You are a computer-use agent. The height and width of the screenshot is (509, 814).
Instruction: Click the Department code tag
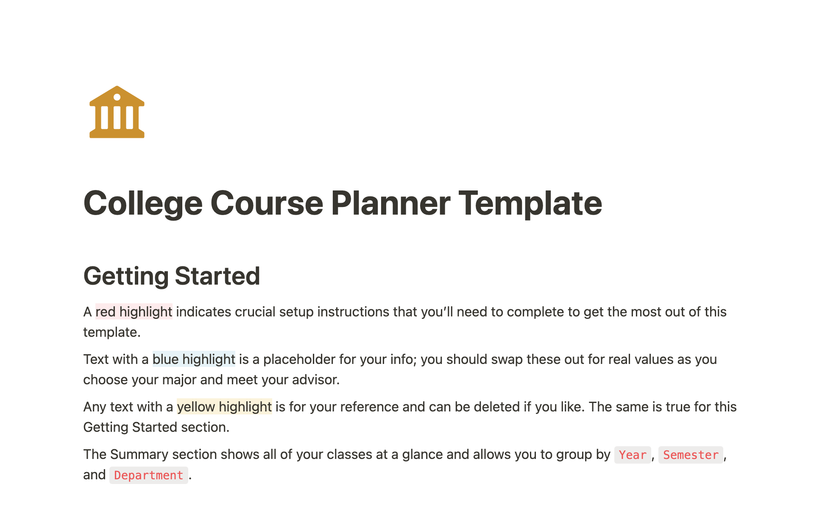148,475
